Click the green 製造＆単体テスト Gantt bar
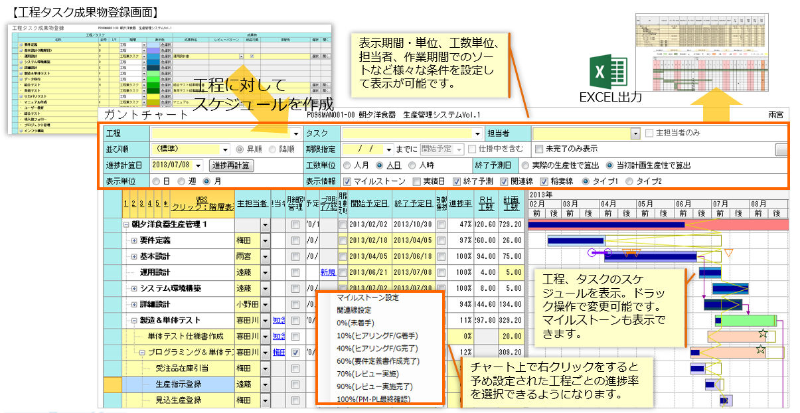This screenshot has height=413, width=800. tap(747, 321)
